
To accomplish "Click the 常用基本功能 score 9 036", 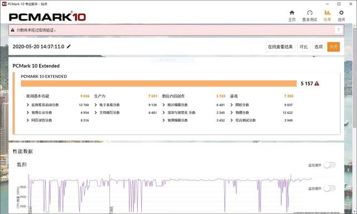I will [85, 96].
